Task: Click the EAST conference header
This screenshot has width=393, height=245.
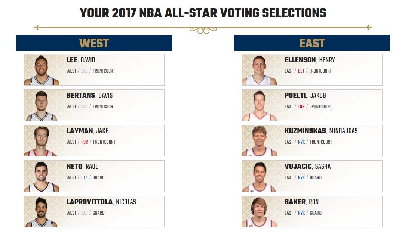Action: click(312, 43)
